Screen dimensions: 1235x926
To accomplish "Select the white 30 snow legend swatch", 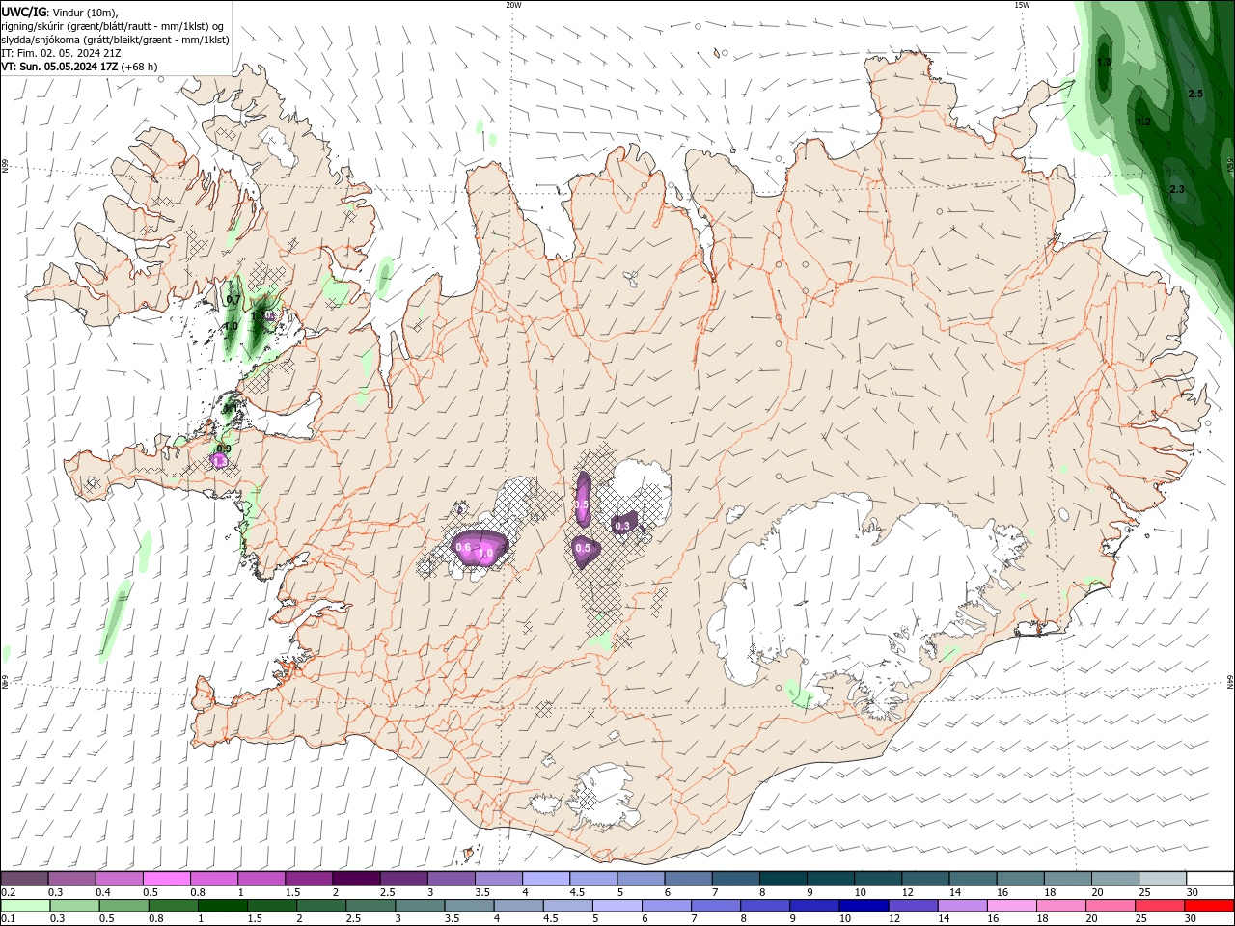I will [x=1210, y=878].
